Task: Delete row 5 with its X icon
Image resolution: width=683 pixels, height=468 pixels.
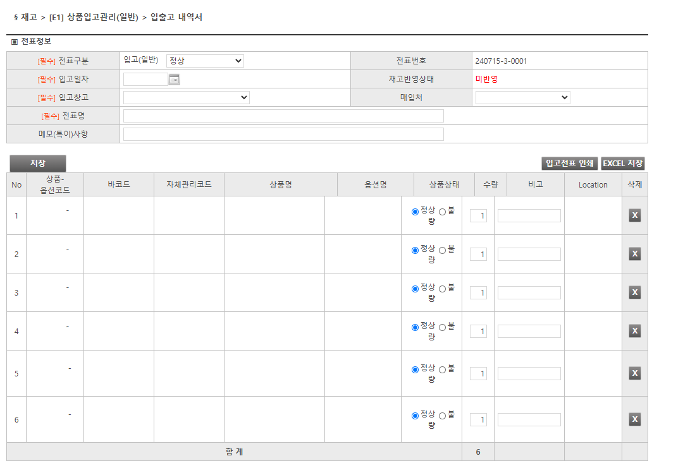Action: [x=634, y=373]
